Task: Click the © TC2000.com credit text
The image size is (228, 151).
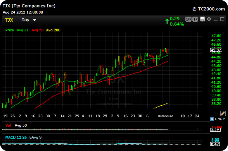Action: pos(209,9)
